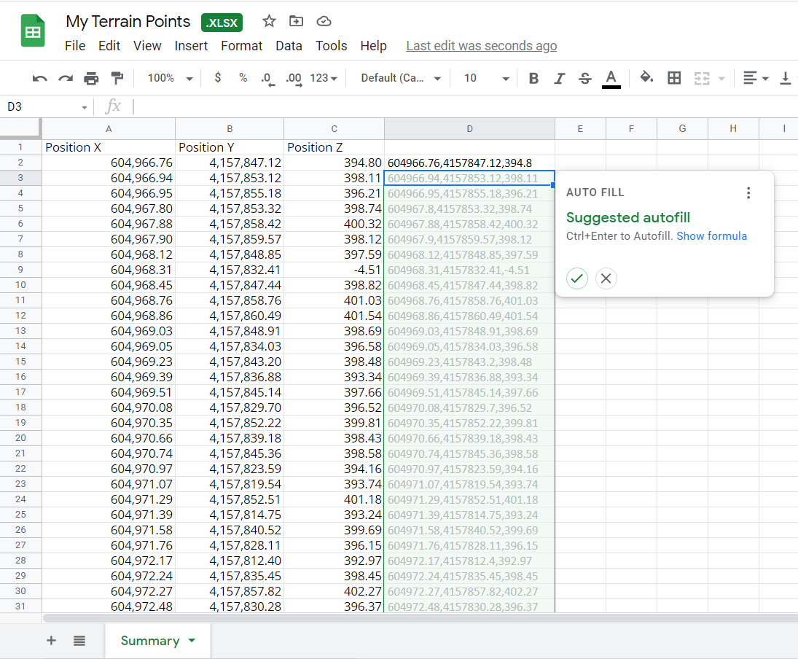798x659 pixels.
Task: Click Show formula link
Action: coord(711,235)
